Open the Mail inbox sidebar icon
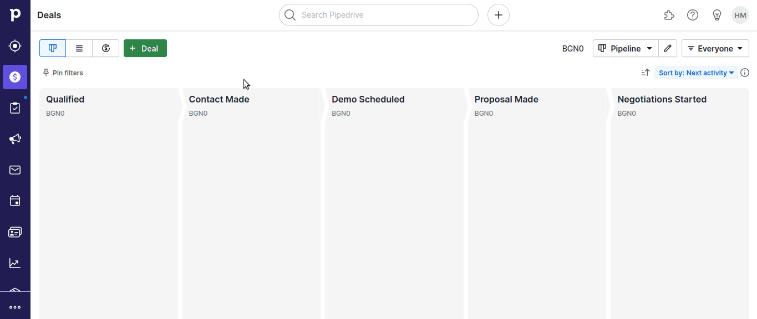 pyautogui.click(x=15, y=170)
